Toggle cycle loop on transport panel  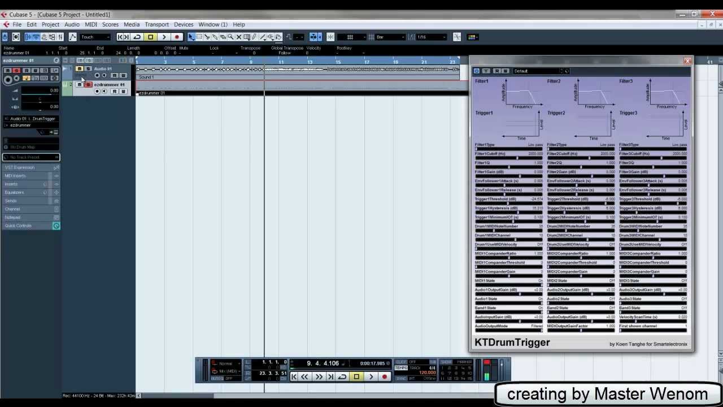click(342, 376)
